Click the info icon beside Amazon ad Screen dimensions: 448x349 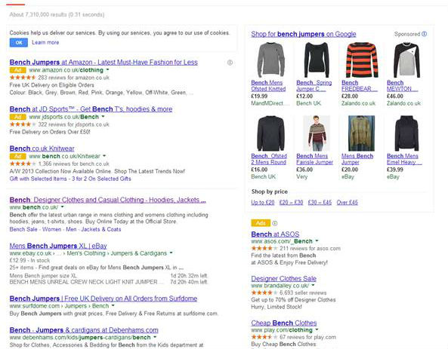tap(230, 63)
